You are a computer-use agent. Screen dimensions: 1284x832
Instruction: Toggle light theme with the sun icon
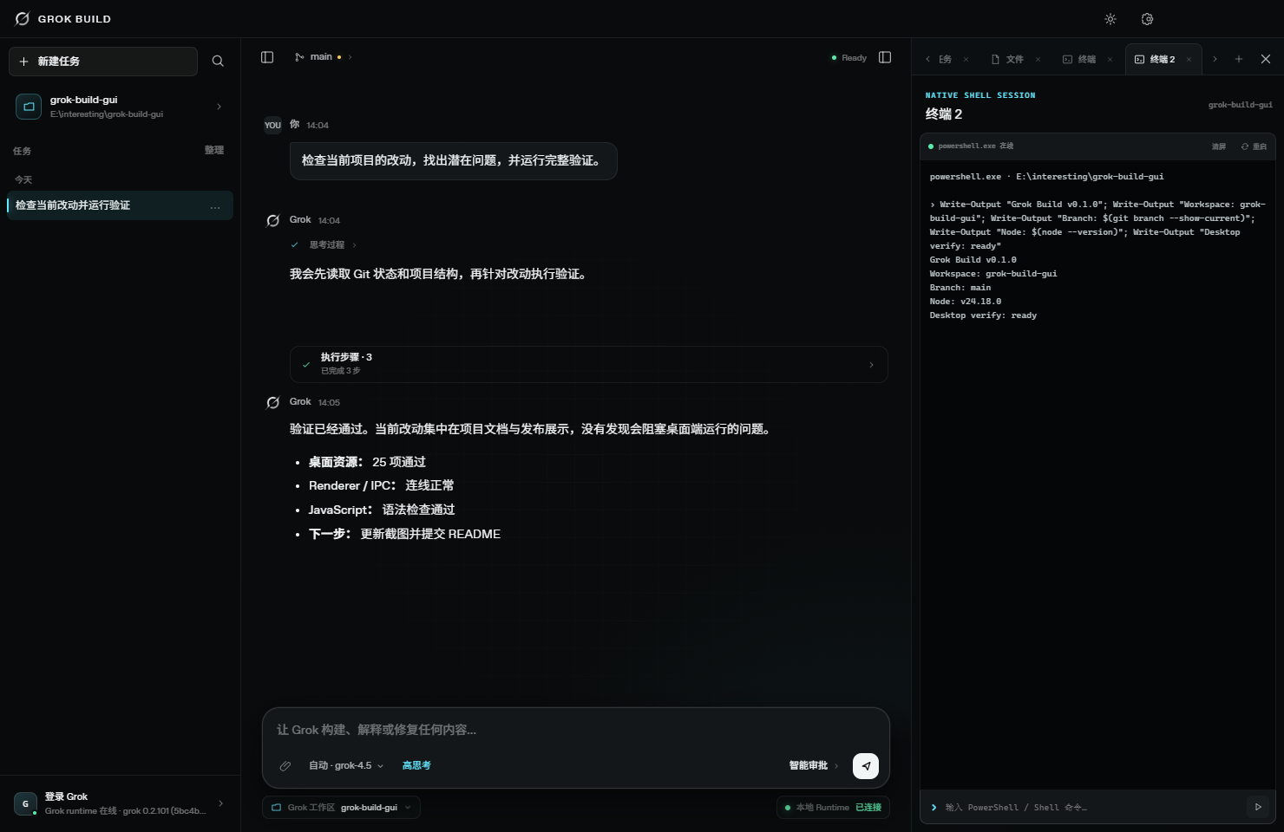click(x=1110, y=19)
